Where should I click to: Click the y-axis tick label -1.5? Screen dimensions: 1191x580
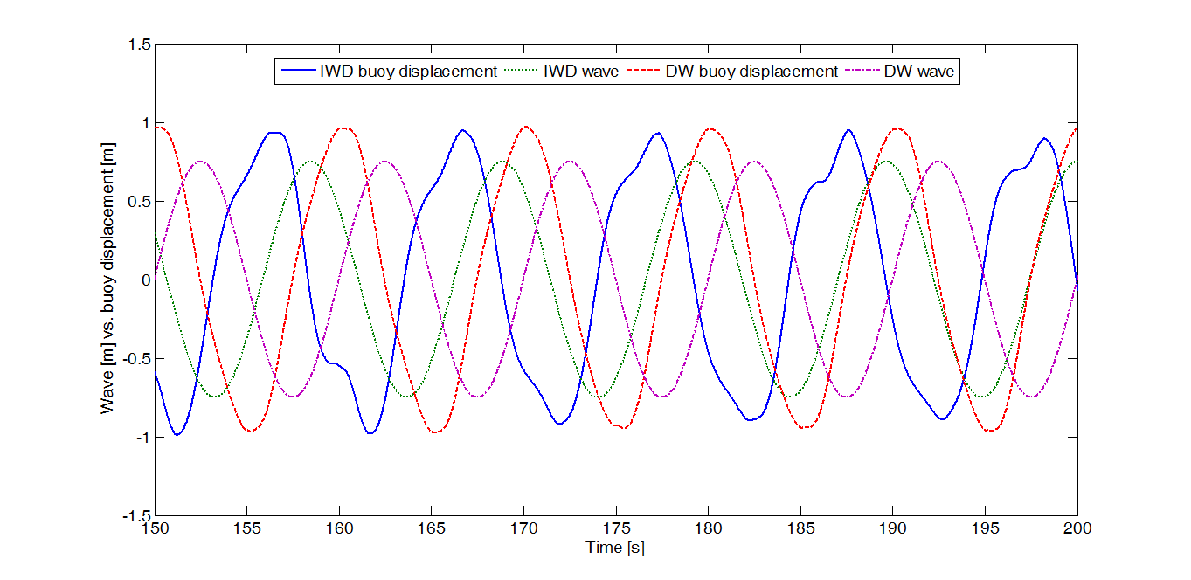coord(136,515)
